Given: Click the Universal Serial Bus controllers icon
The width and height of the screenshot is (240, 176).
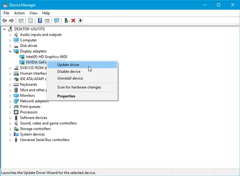Looking at the screenshot, I should click(16, 140).
